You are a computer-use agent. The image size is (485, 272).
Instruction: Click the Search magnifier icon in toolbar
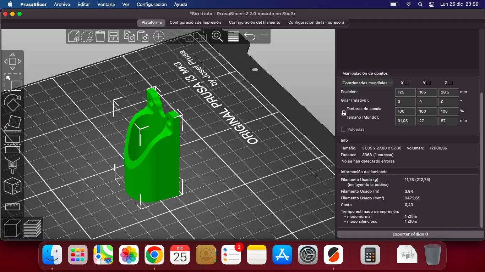(217, 36)
